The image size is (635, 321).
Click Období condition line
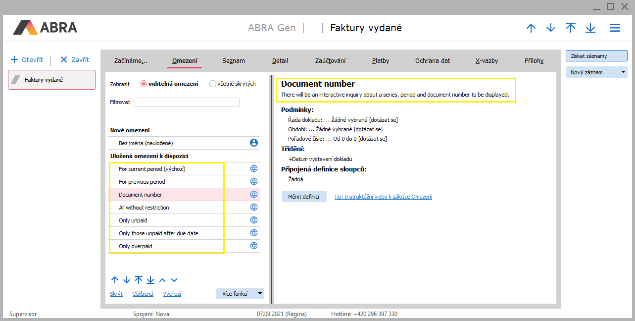pyautogui.click(x=335, y=129)
